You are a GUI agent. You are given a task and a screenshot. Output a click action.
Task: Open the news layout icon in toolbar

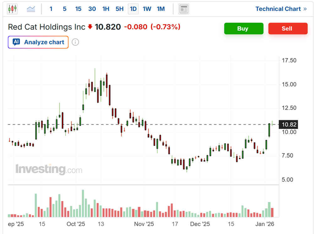pos(184,9)
